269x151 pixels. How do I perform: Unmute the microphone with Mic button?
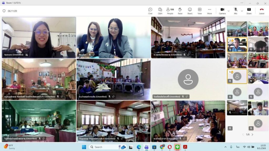click(236, 11)
